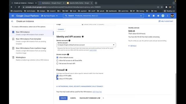Viewport: 186px width, 104px height.
Task: Open the Google Cloud navigation hamburger menu
Action: tap(13, 16)
